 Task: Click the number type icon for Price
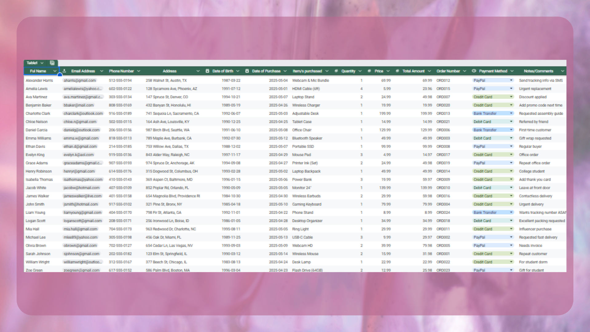pos(369,71)
